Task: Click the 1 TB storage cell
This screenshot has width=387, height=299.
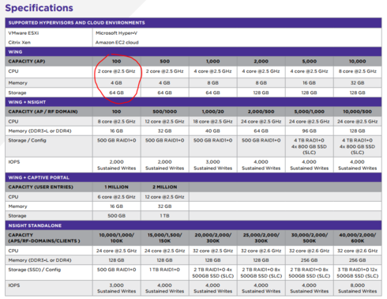Action: [165, 216]
